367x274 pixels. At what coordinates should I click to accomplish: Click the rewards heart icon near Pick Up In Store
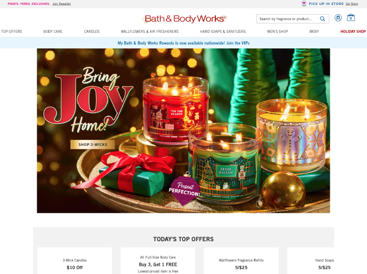coord(304,3)
